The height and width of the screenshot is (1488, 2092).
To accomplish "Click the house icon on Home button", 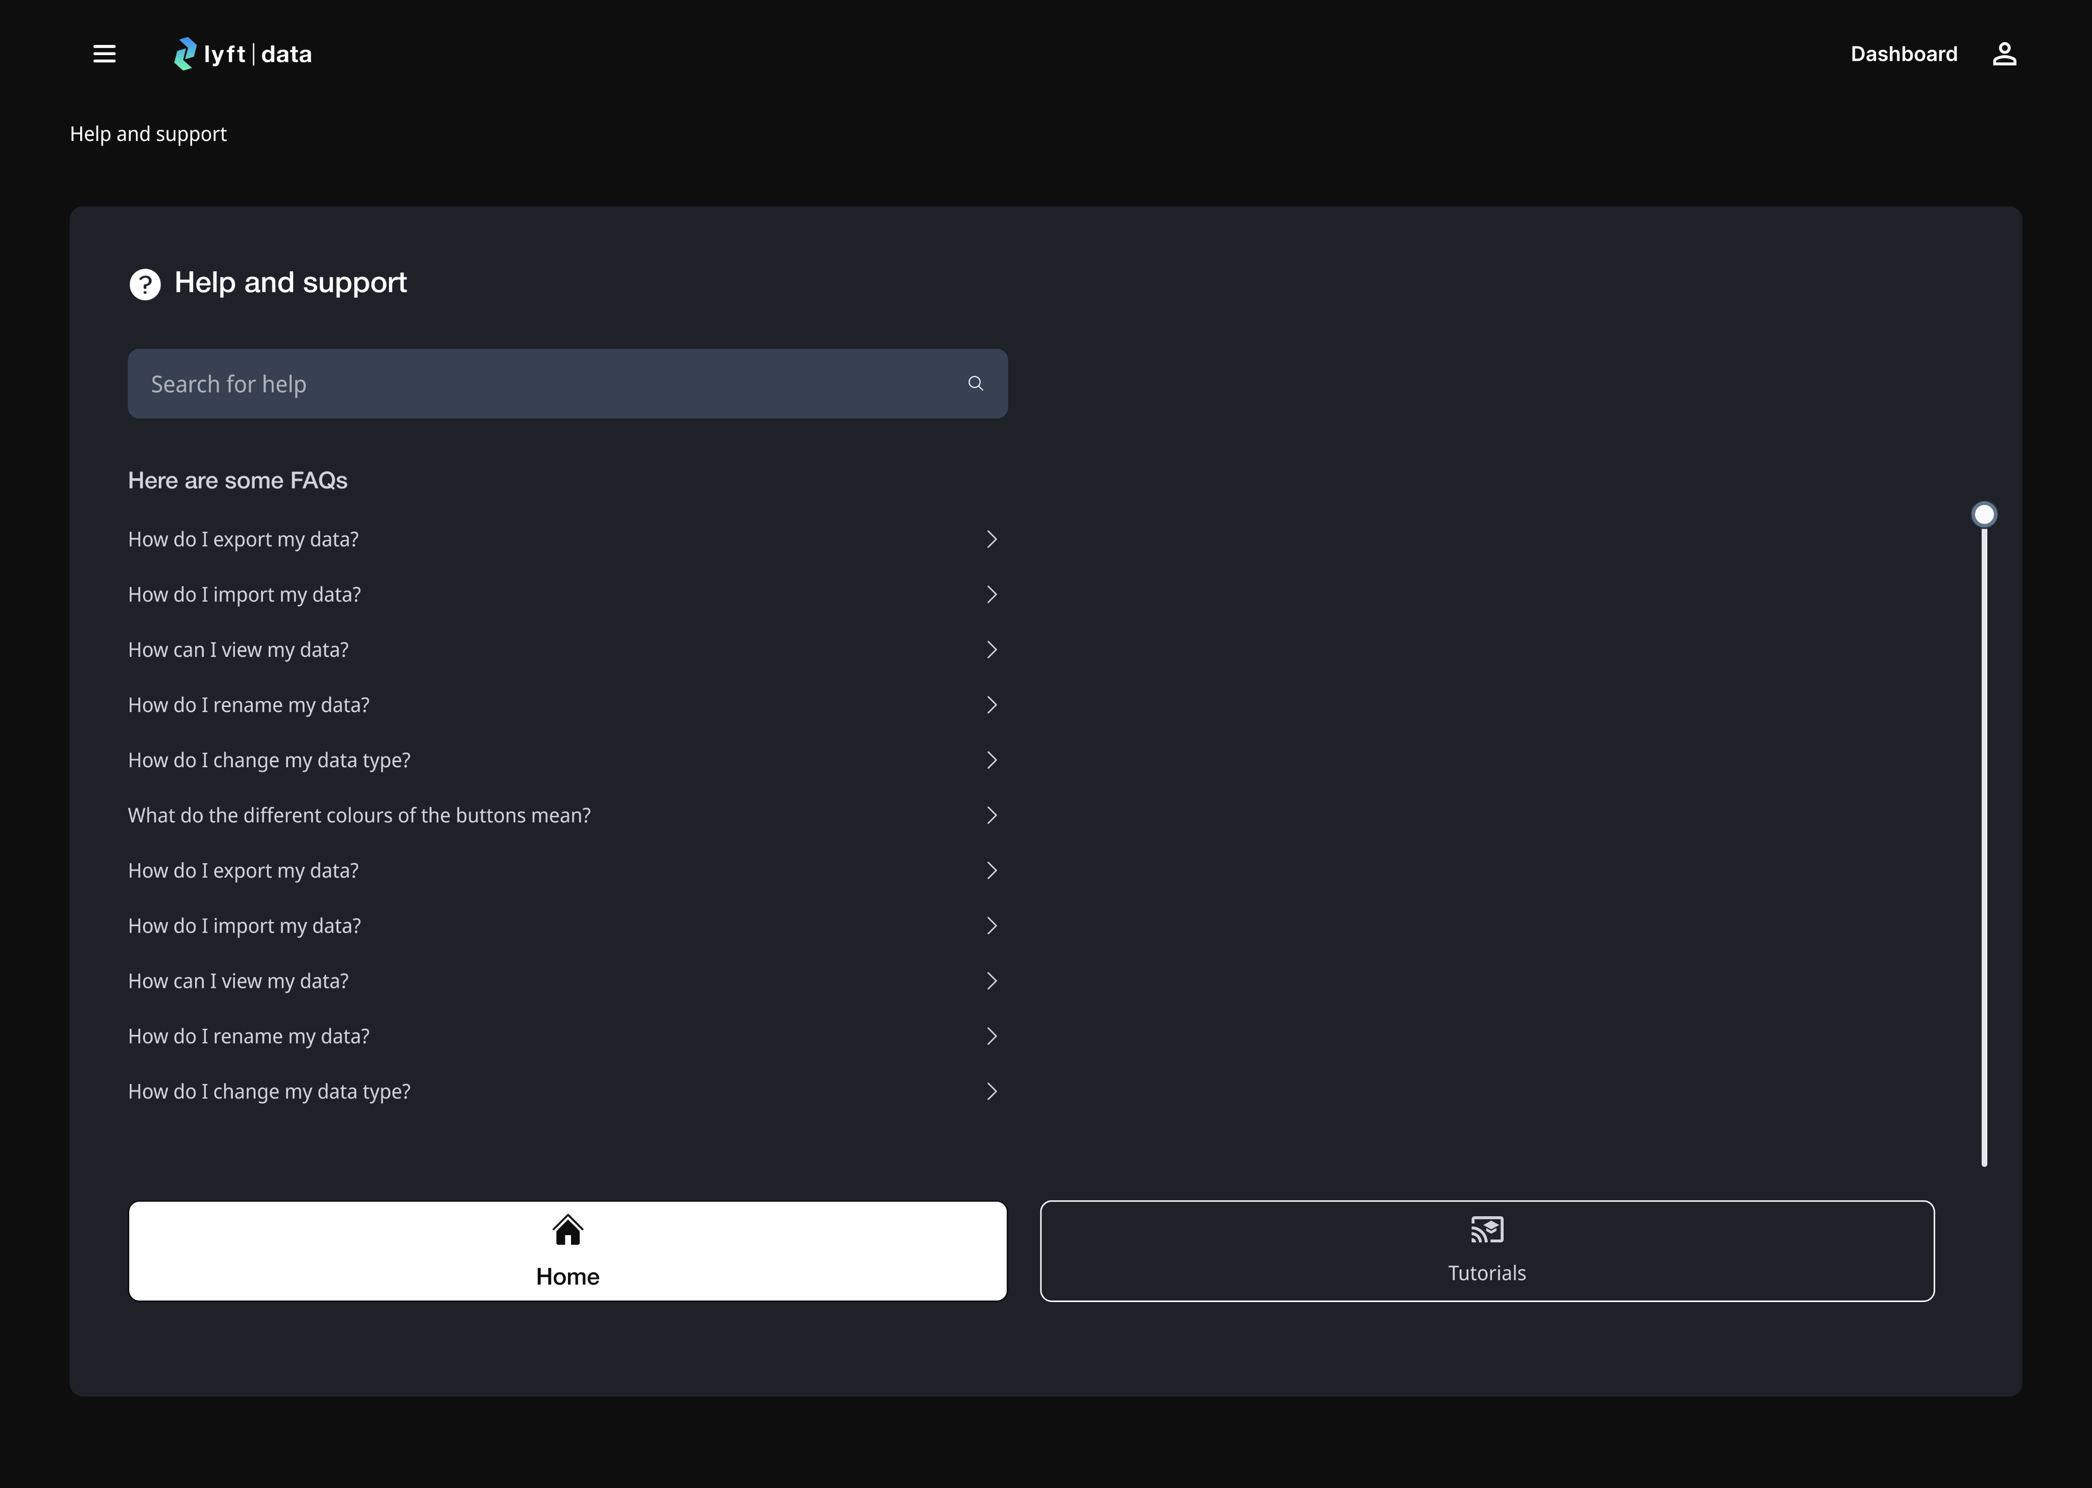I will tap(568, 1231).
